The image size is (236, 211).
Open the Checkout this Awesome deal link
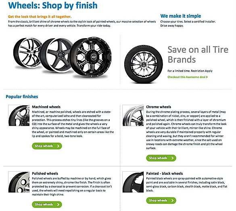point(188,77)
